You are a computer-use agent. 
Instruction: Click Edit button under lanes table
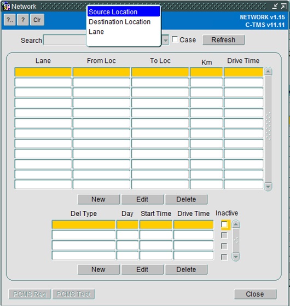(142, 199)
